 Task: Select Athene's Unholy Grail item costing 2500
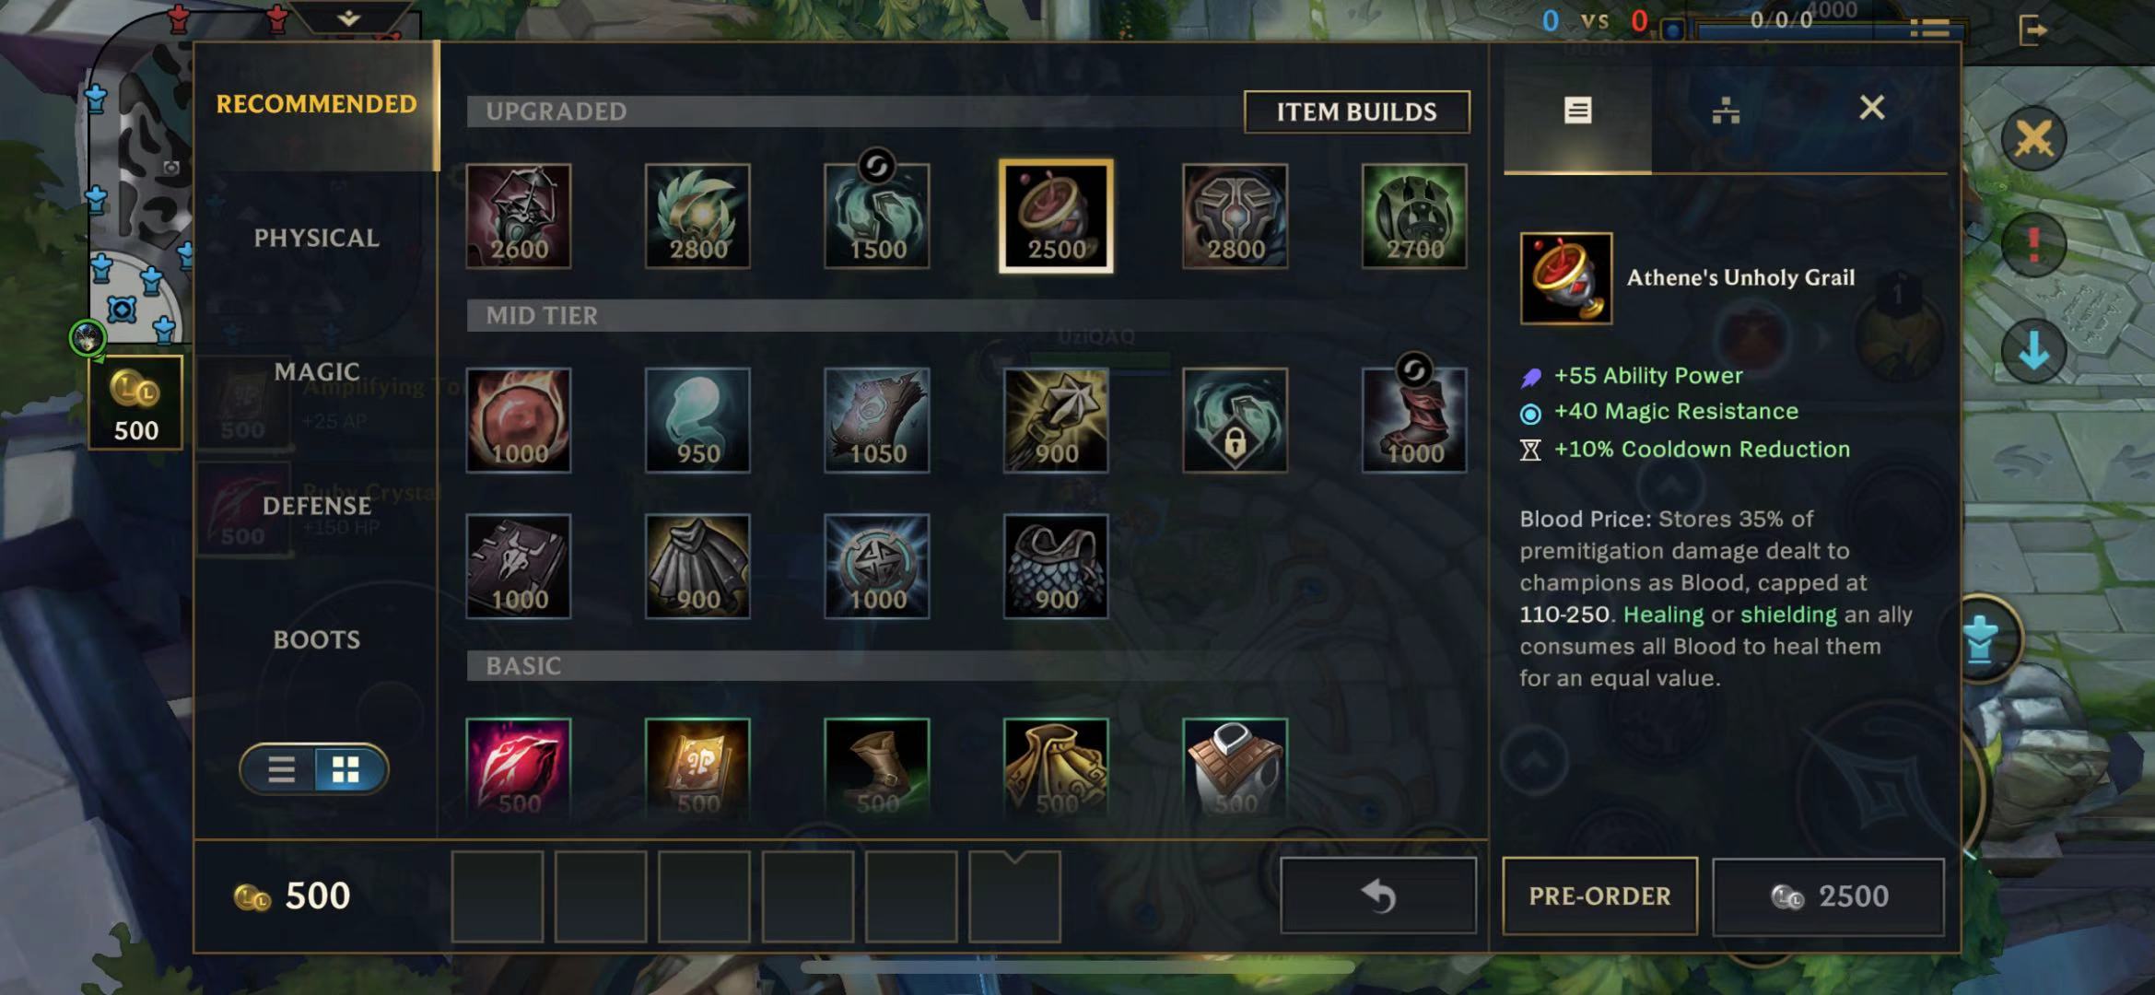(x=1056, y=217)
